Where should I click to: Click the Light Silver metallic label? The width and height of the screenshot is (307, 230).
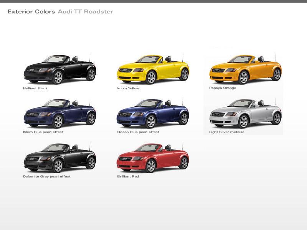point(226,132)
